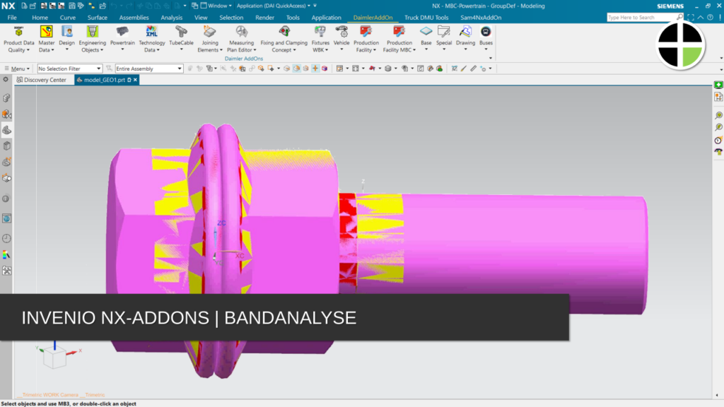
Task: Close the model_GEO1.prt tab
Action: point(135,80)
